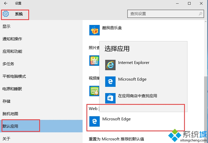The image size is (208, 143).
Task: Open the 通知和操作 settings page
Action: [41, 39]
